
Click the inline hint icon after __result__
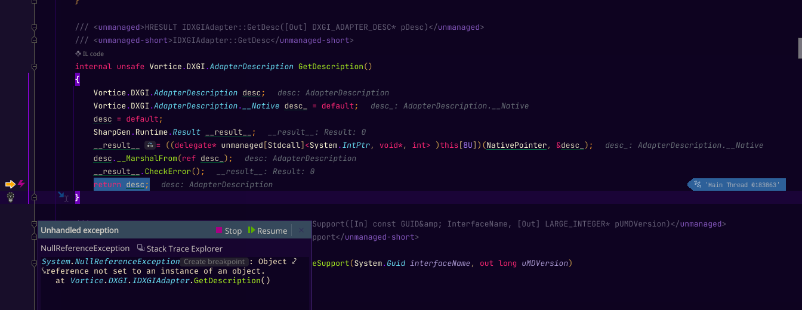tap(150, 145)
